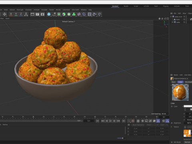Toggle visibility dots of bowl object
The image size is (192, 144).
[186, 20]
